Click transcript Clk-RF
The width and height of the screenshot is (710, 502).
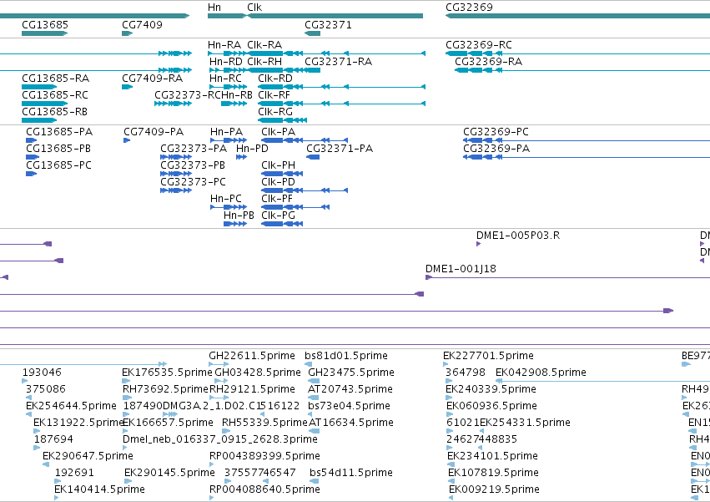point(274,95)
